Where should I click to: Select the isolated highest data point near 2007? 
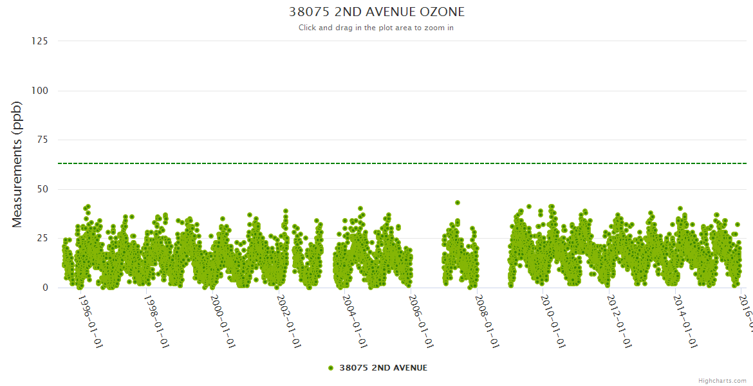[458, 203]
